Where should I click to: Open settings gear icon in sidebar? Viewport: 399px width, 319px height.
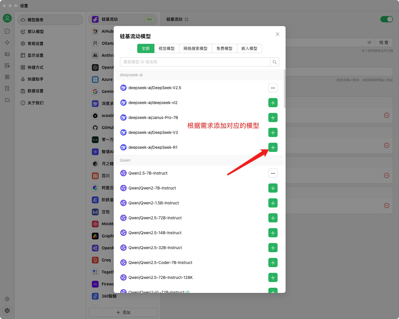click(x=7, y=310)
